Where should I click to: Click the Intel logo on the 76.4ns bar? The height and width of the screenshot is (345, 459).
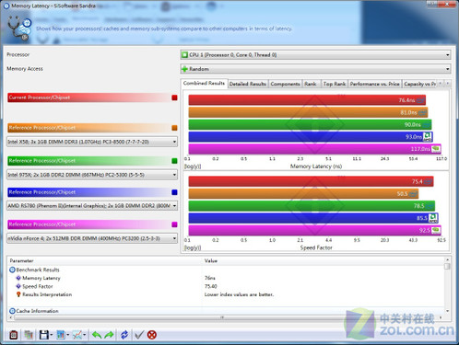[420, 100]
